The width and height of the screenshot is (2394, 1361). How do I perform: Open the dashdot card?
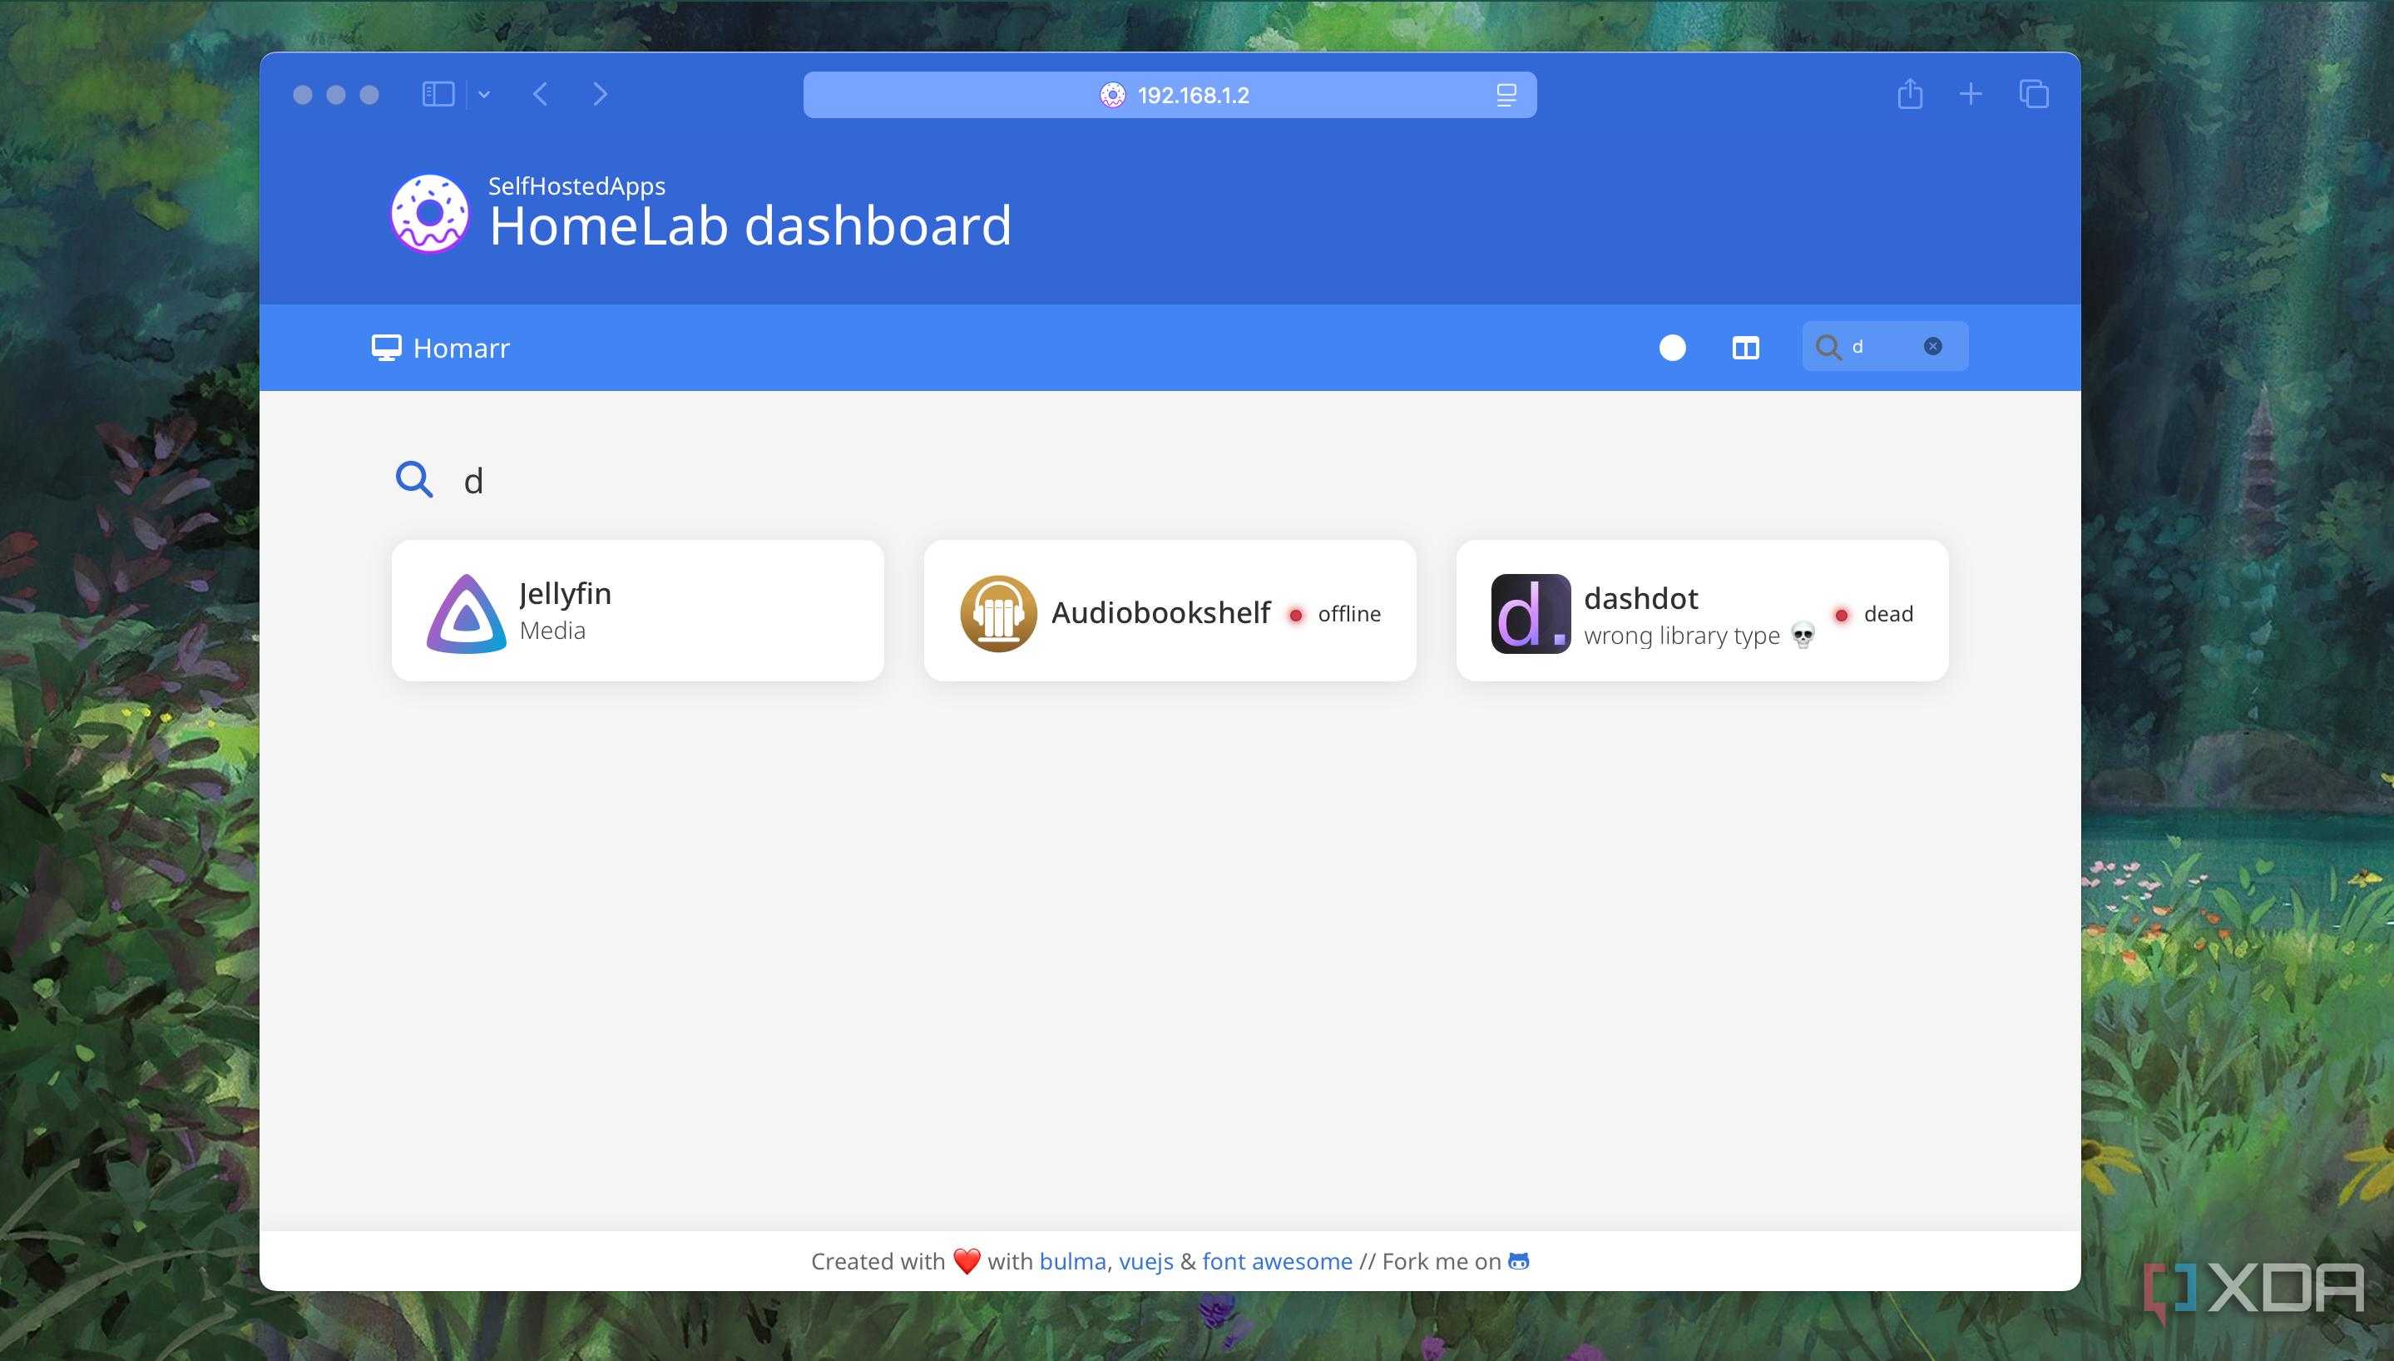coord(1702,611)
